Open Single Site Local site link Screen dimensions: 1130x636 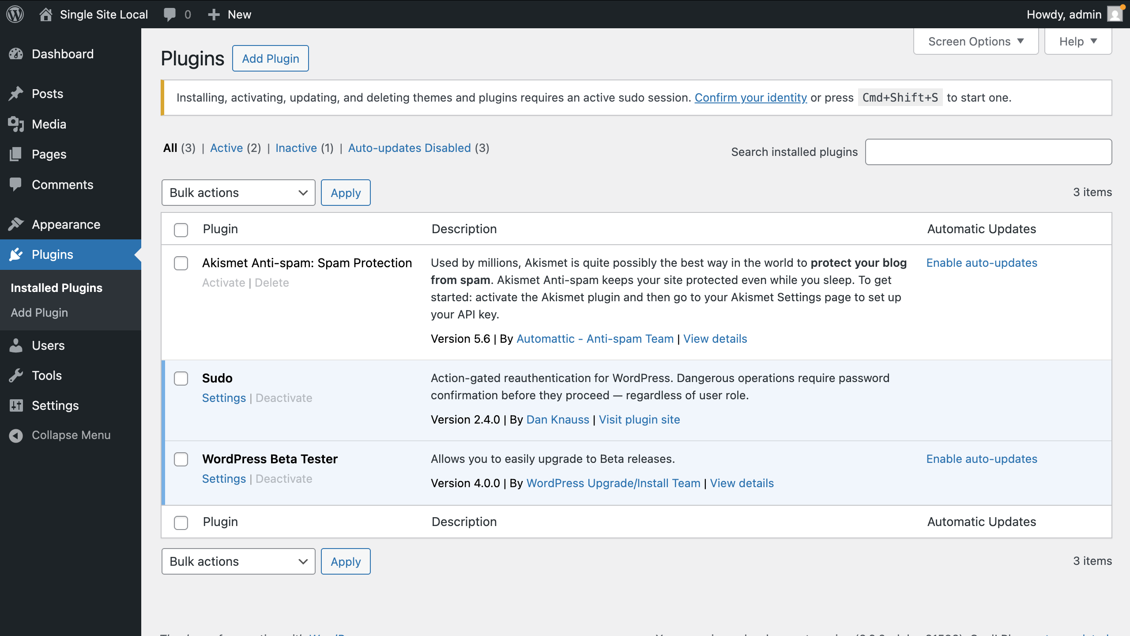coord(104,14)
